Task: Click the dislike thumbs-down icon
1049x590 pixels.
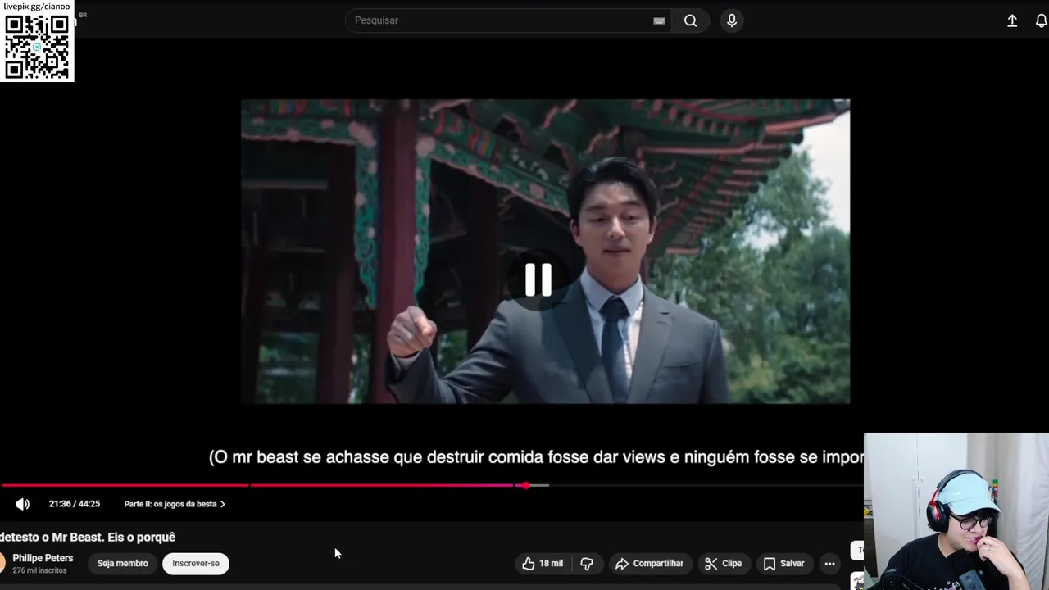Action: pyautogui.click(x=587, y=563)
